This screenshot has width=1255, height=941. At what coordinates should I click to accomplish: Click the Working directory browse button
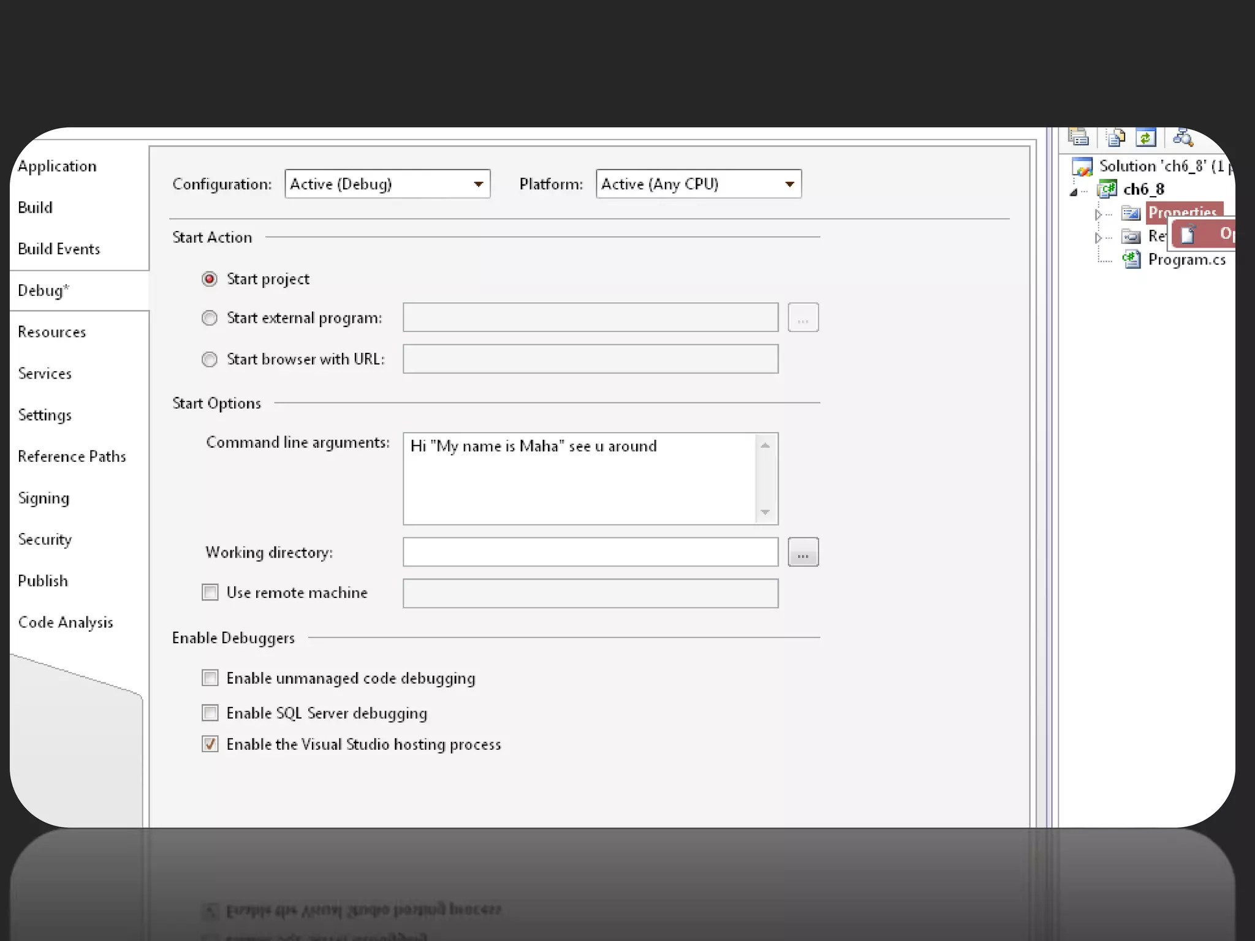point(803,553)
